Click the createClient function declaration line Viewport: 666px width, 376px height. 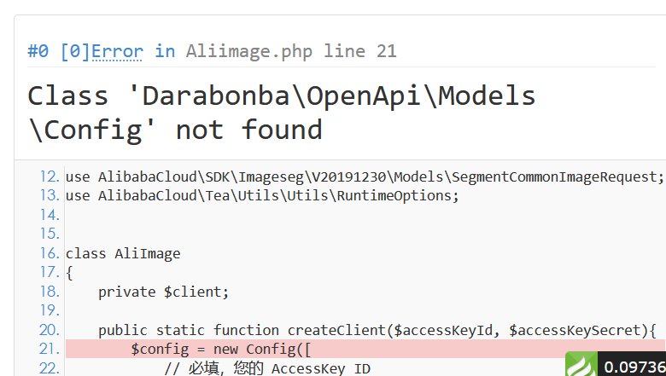tap(377, 330)
